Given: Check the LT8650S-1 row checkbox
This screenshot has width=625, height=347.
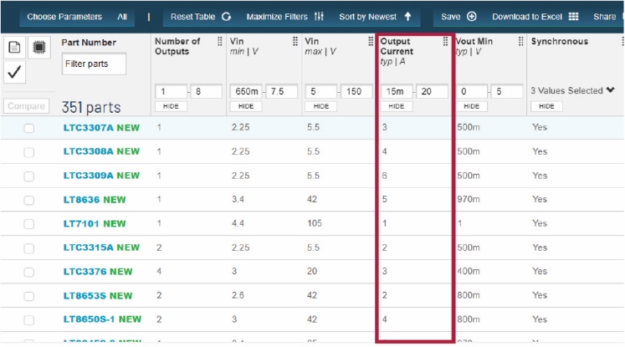Looking at the screenshot, I should point(28,320).
